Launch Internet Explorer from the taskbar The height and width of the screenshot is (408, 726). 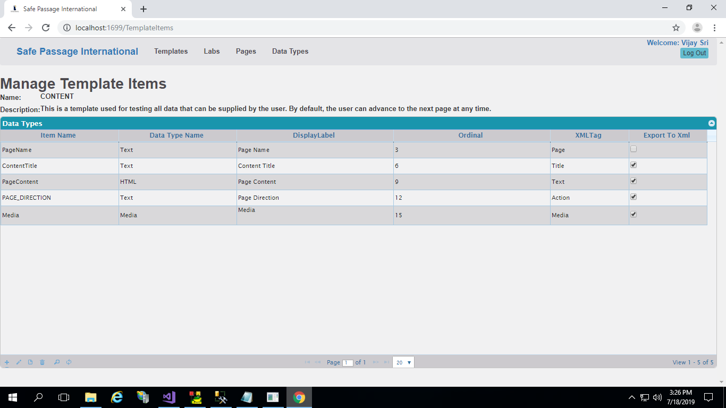pos(117,397)
